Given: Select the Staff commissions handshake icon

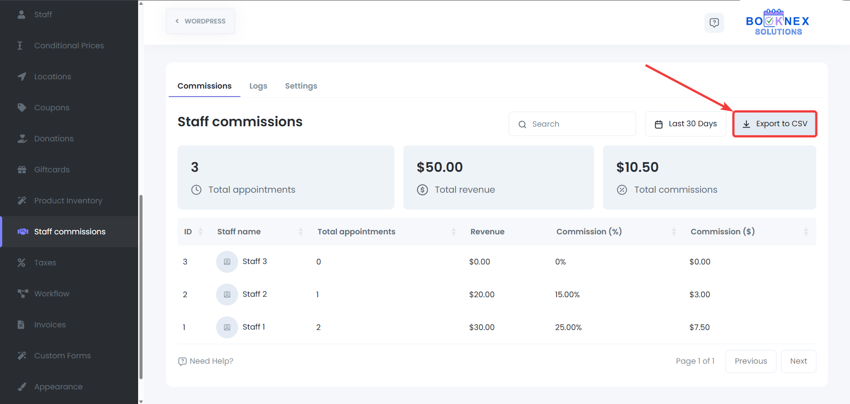Looking at the screenshot, I should point(21,231).
